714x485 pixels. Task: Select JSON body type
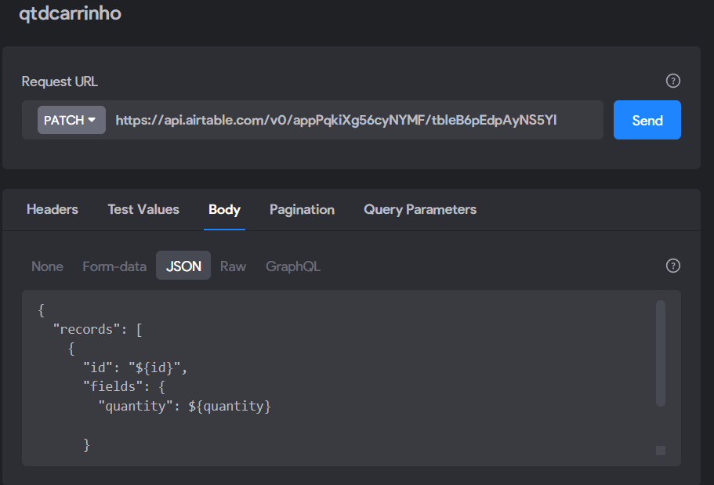[x=183, y=266]
